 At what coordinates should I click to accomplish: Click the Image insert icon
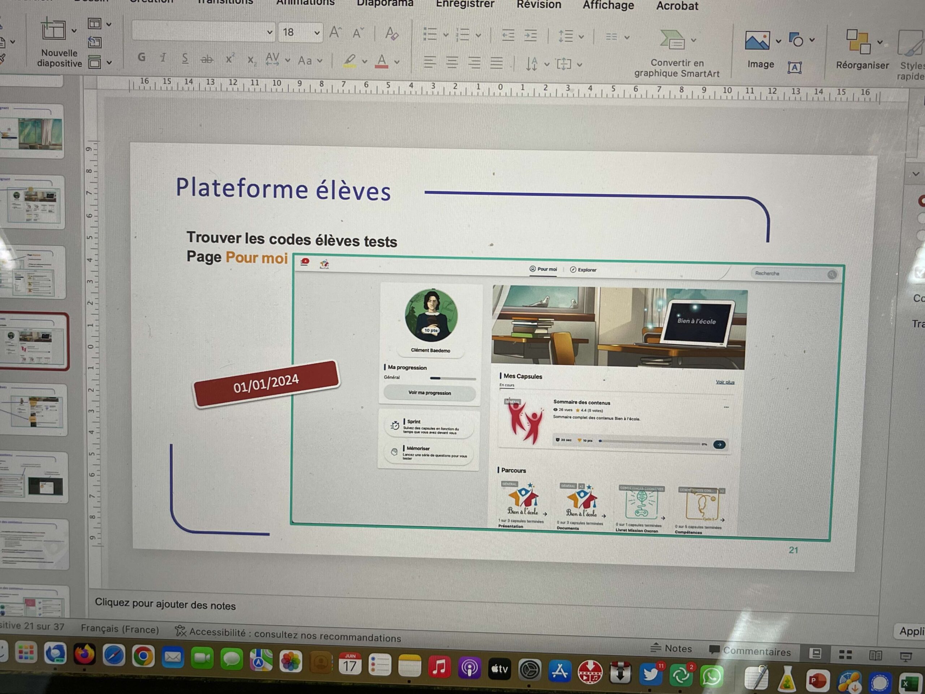[757, 40]
